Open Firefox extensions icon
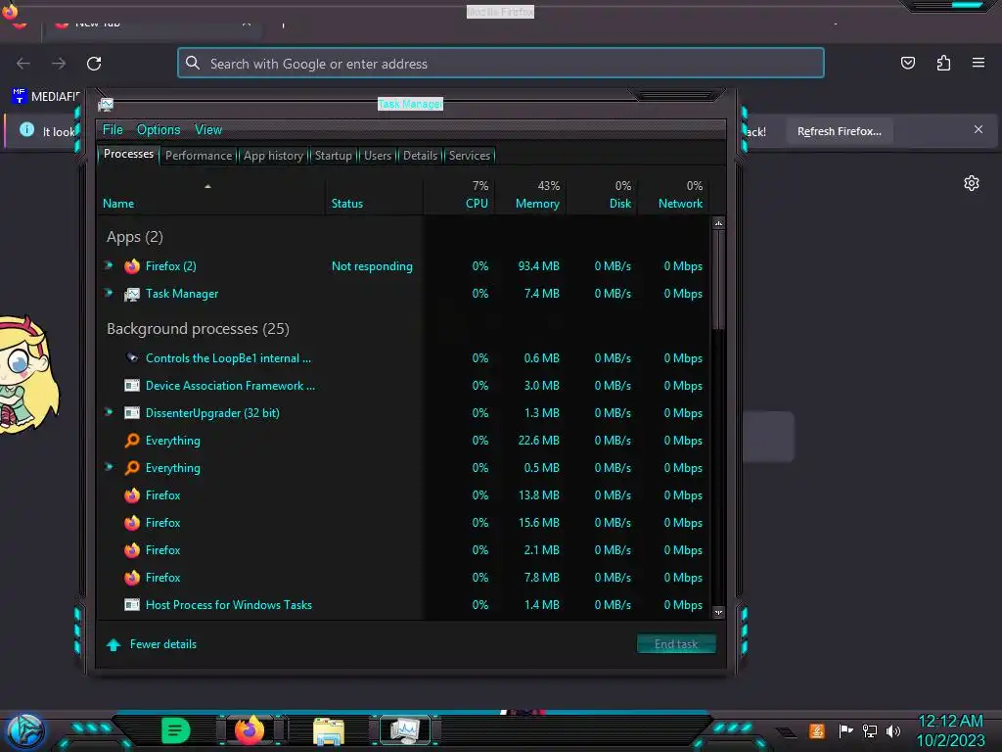 pyautogui.click(x=943, y=63)
